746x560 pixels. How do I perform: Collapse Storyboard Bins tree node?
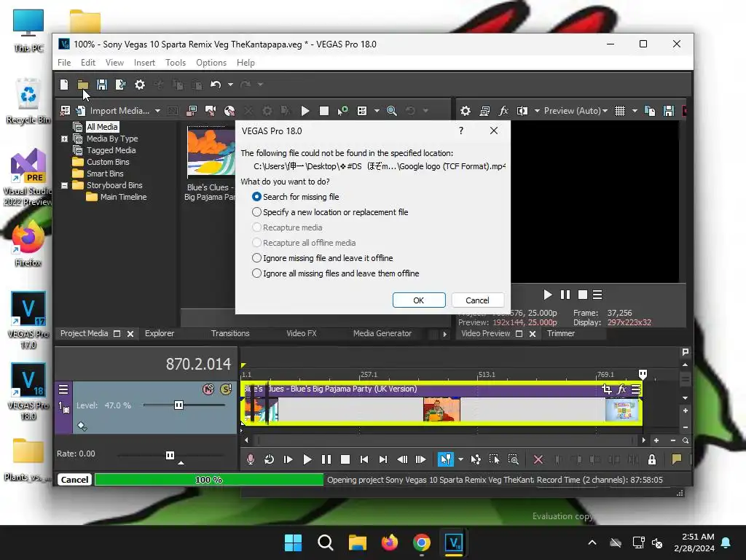pos(64,185)
